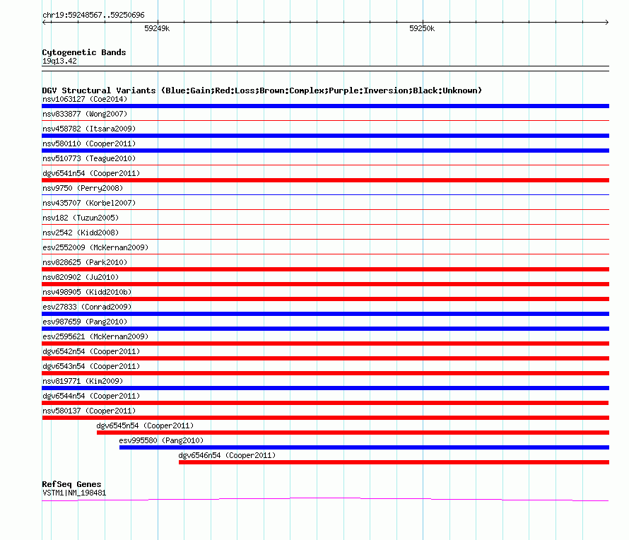This screenshot has height=540, width=629.
Task: Click the 59249k ruler position marker
Action: (157, 29)
